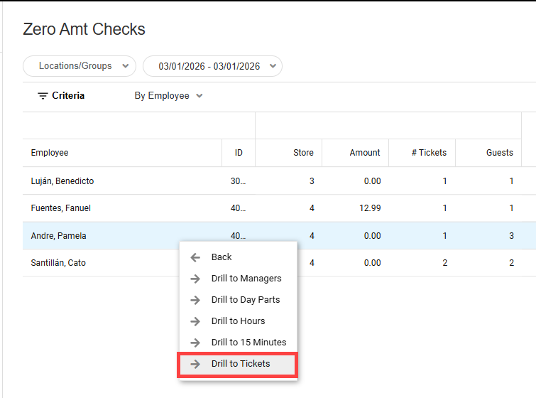The image size is (536, 398).
Task: Open the date range dropdown 03/01/2026
Action: coord(212,66)
